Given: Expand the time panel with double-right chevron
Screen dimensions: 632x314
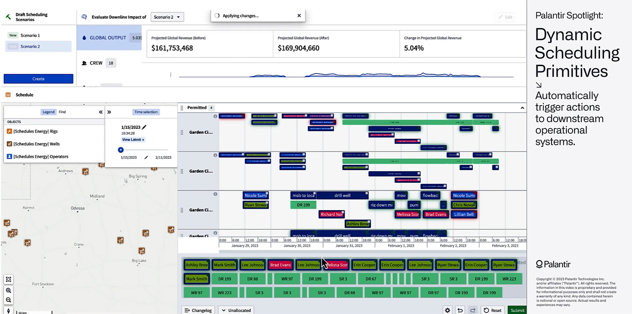Looking at the screenshot, I should pos(109,112).
